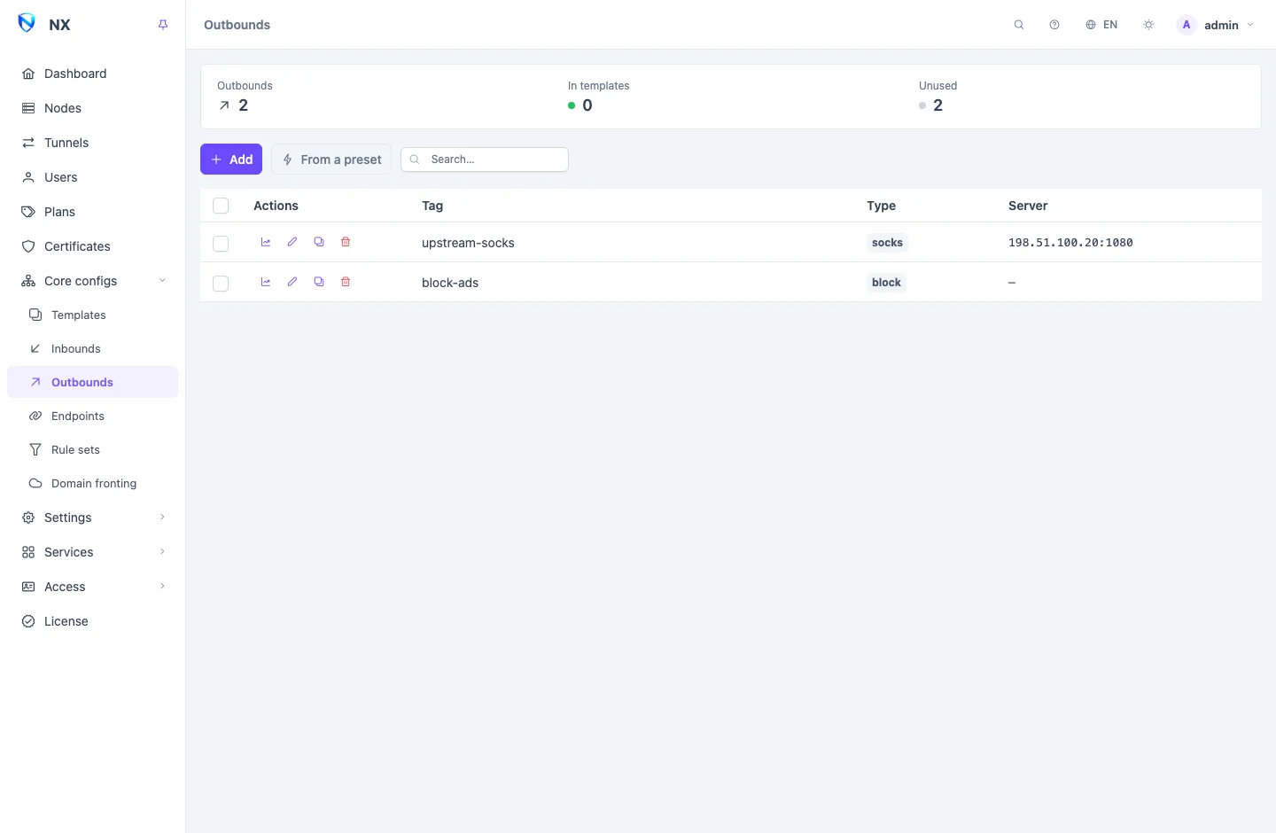Delete the upstream-socks outbound
Viewport: 1276px width, 833px height.
click(346, 242)
